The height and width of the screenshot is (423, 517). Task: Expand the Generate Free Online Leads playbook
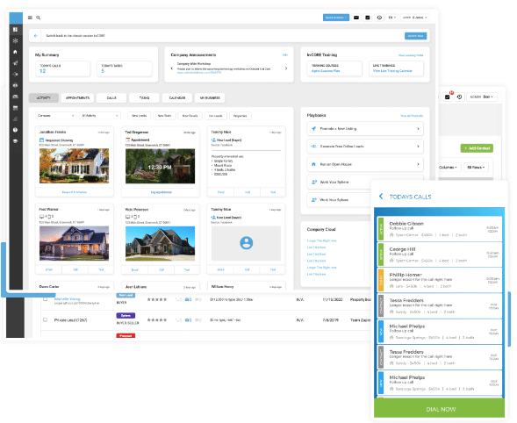365,147
